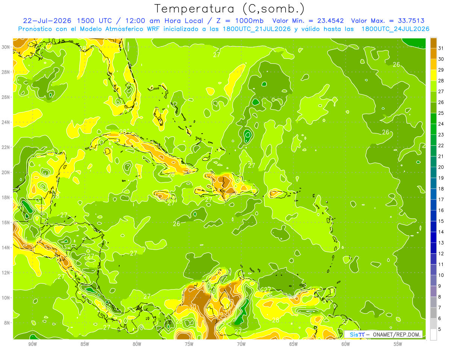Click gray swatch between legend 6 and 7
The image size is (451, 349).
point(433,313)
